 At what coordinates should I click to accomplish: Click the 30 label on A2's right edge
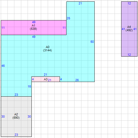click(29, 116)
